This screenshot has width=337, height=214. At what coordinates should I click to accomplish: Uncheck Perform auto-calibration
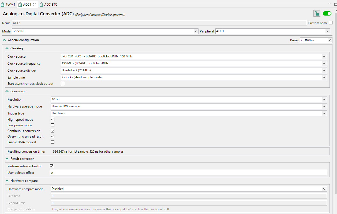(51, 166)
